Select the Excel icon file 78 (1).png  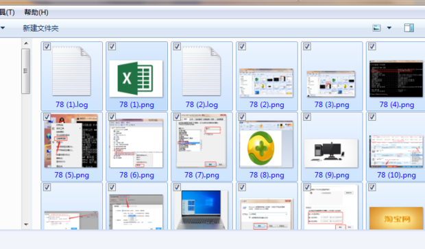point(136,79)
